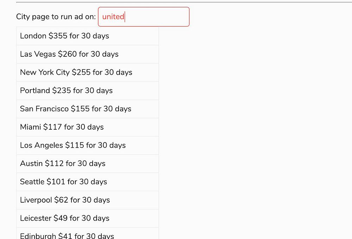352x239 pixels.
Task: Pick Leicester $49 from suggestions
Action: [87, 219]
